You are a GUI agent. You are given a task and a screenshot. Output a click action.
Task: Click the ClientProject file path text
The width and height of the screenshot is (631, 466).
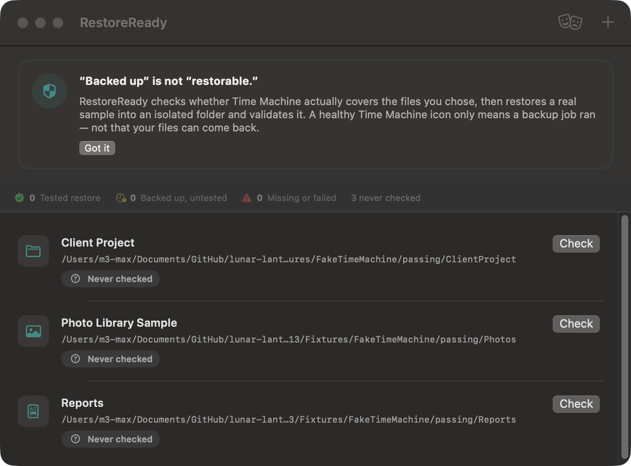pos(289,259)
